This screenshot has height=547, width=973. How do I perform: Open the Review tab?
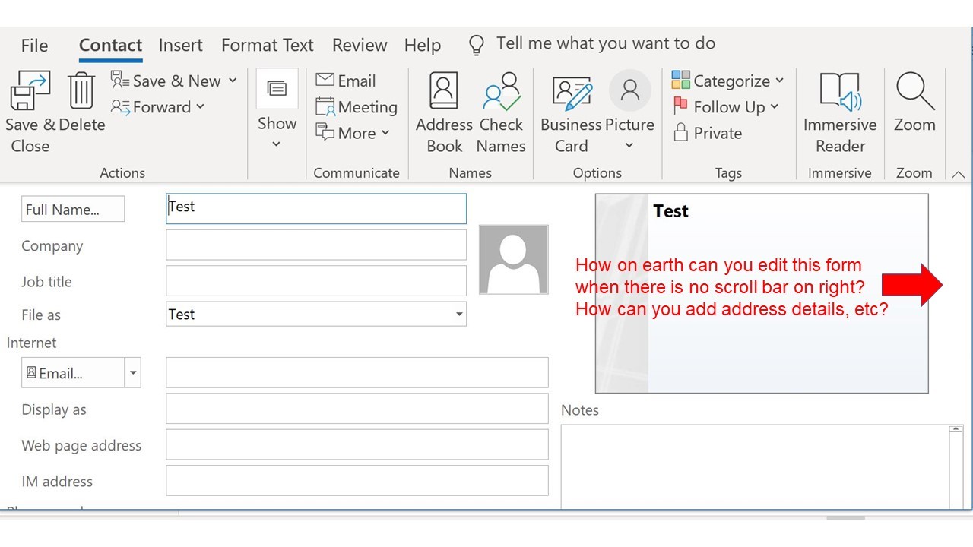(360, 46)
